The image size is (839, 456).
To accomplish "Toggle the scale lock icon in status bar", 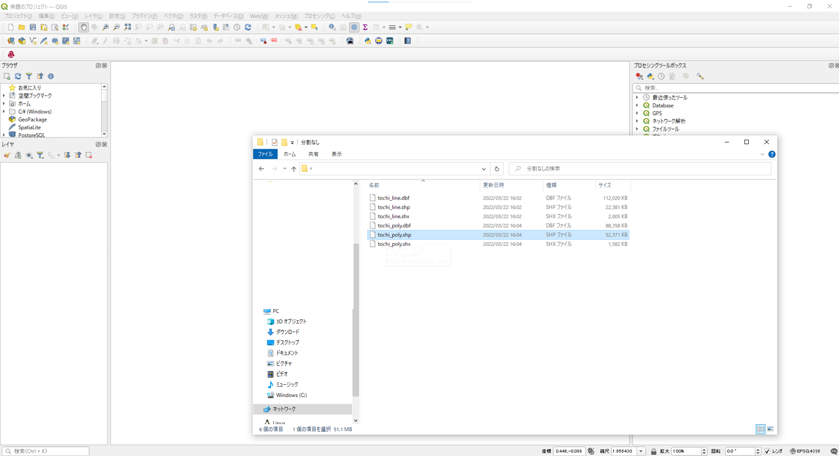I will [653, 451].
